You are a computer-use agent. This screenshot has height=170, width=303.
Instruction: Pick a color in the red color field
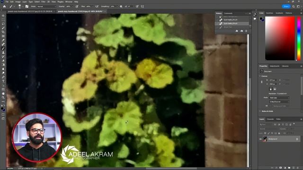coord(280,38)
